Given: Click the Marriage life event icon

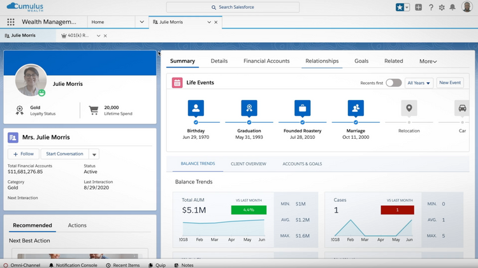Looking at the screenshot, I should 356,108.
